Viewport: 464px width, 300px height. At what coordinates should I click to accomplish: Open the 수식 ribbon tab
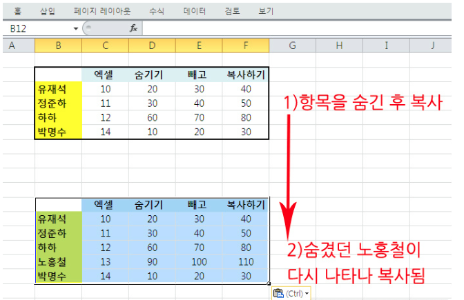tap(157, 11)
